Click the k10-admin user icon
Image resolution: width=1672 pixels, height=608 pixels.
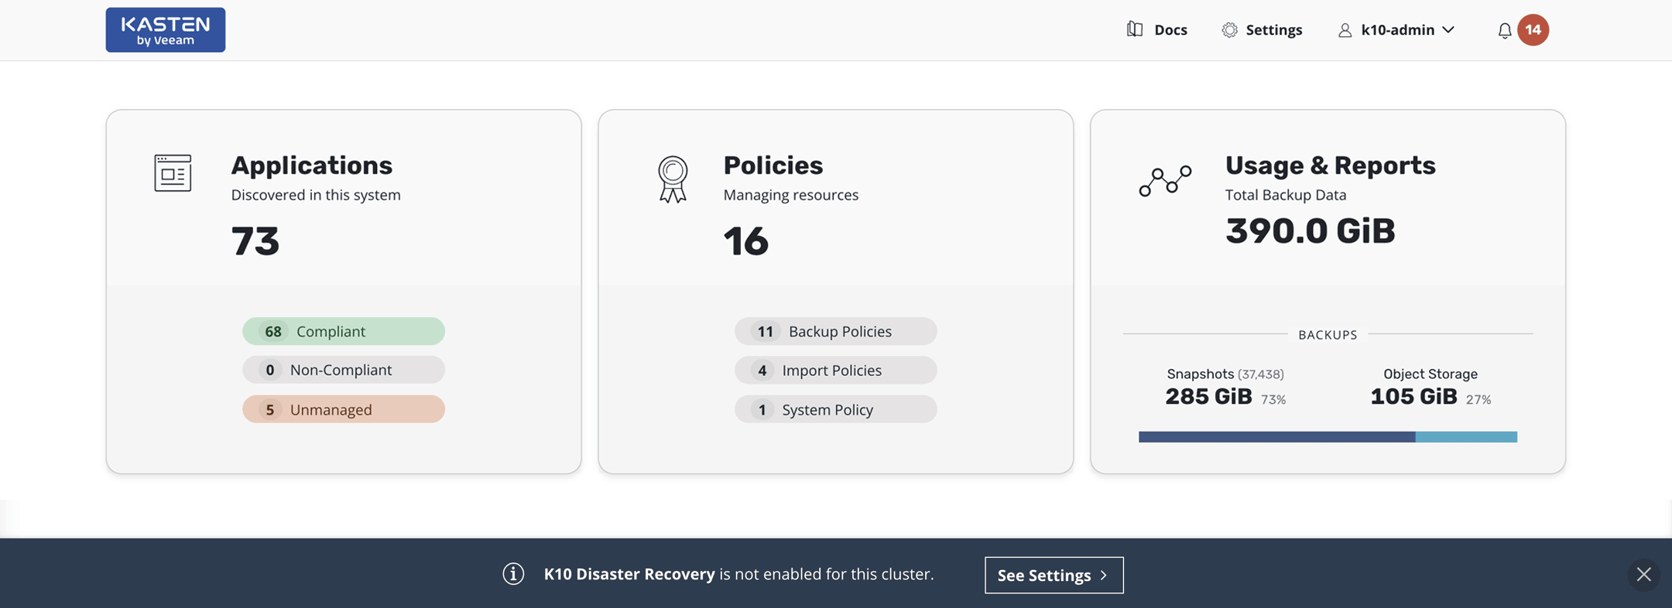1345,30
